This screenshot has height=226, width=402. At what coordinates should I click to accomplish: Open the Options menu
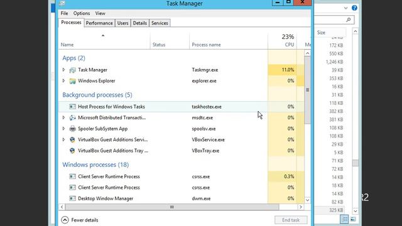point(82,13)
